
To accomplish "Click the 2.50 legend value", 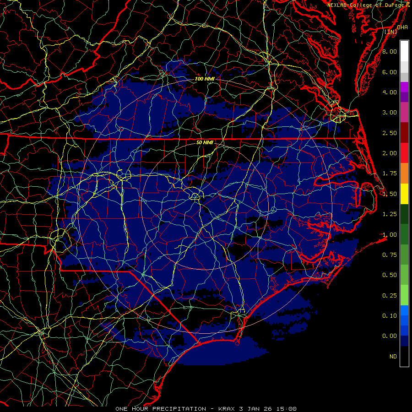I will click(x=390, y=133).
